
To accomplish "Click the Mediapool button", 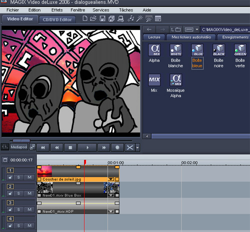I will click(x=19, y=147).
